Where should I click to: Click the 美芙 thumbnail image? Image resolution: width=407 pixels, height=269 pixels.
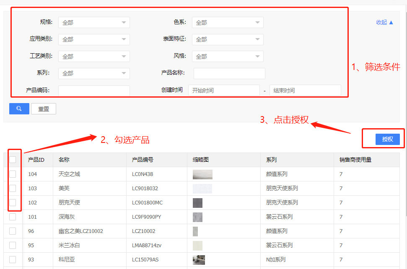202,189
